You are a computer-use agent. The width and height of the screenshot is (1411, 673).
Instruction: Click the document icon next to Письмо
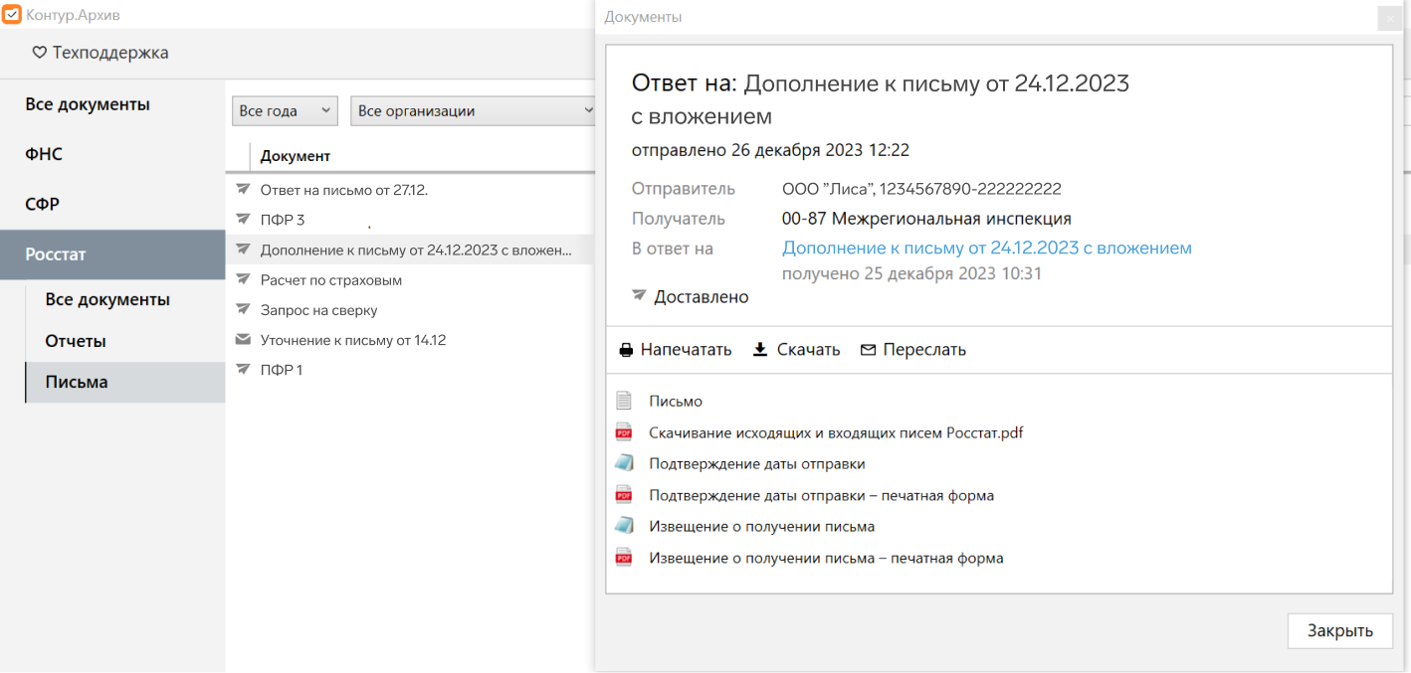coord(624,401)
